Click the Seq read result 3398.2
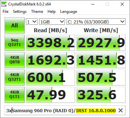 click(x=50, y=43)
